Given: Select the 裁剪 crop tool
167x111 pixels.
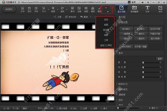Looking at the screenshot, I should (53, 9).
